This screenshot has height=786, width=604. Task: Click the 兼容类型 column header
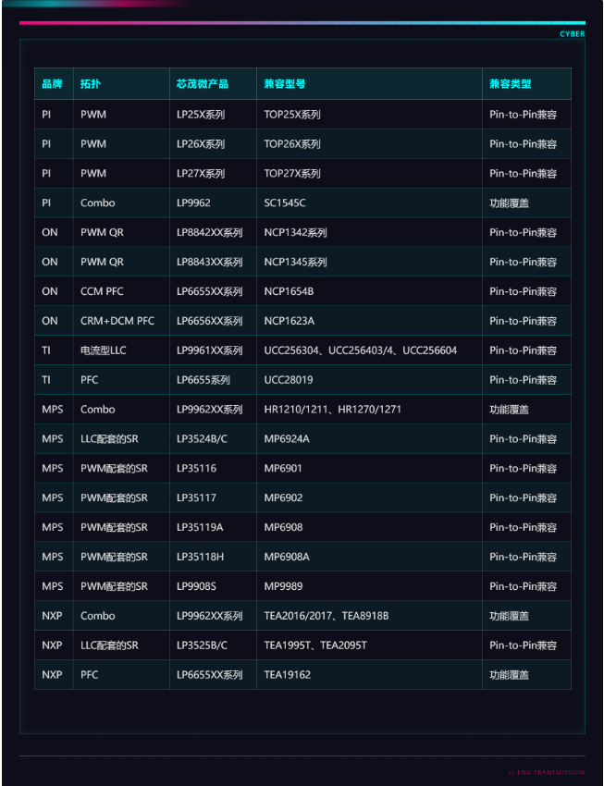click(510, 84)
